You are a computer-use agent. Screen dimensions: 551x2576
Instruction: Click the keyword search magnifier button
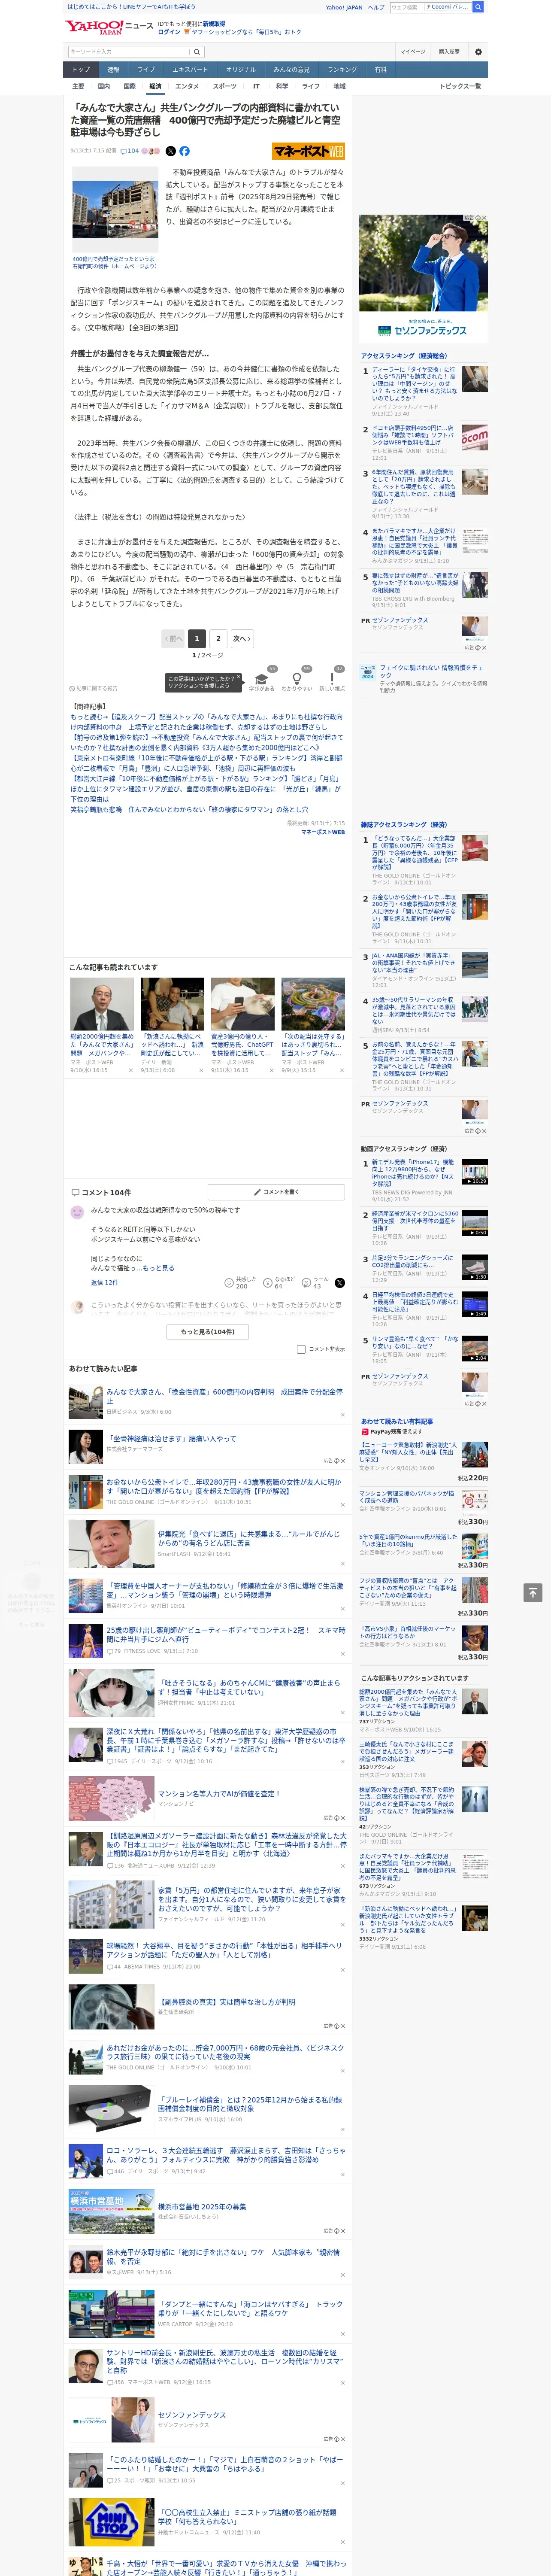tap(197, 52)
